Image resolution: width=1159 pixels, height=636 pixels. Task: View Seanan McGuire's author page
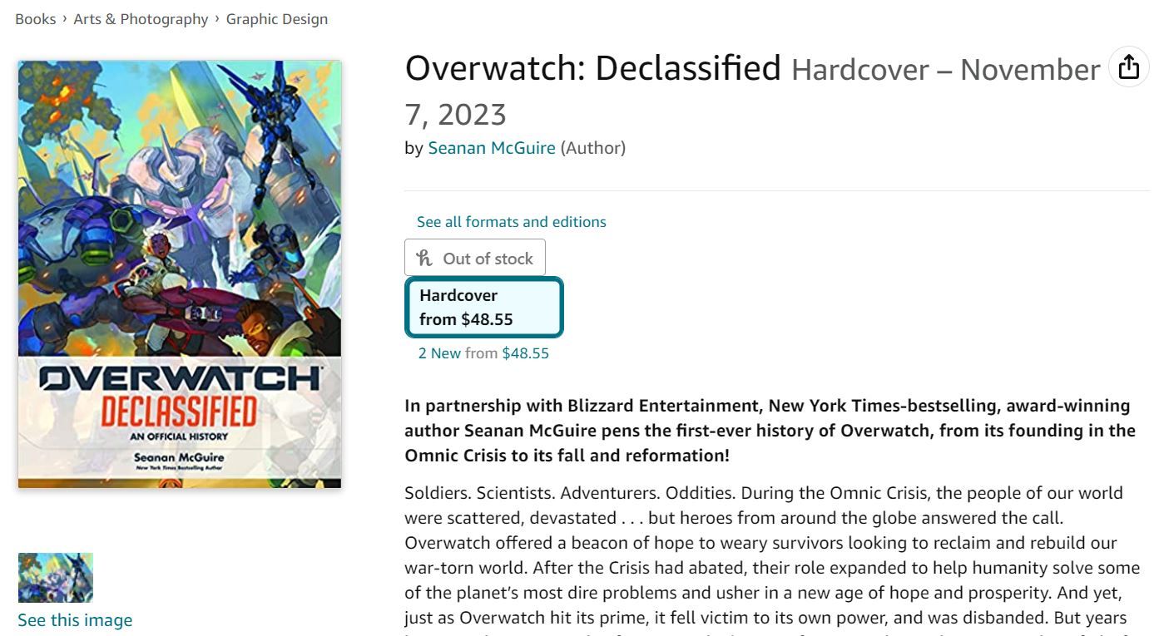491,147
